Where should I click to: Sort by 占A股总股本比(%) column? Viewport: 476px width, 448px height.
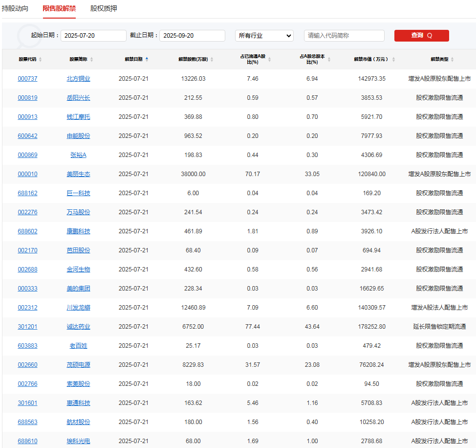[x=330, y=59]
